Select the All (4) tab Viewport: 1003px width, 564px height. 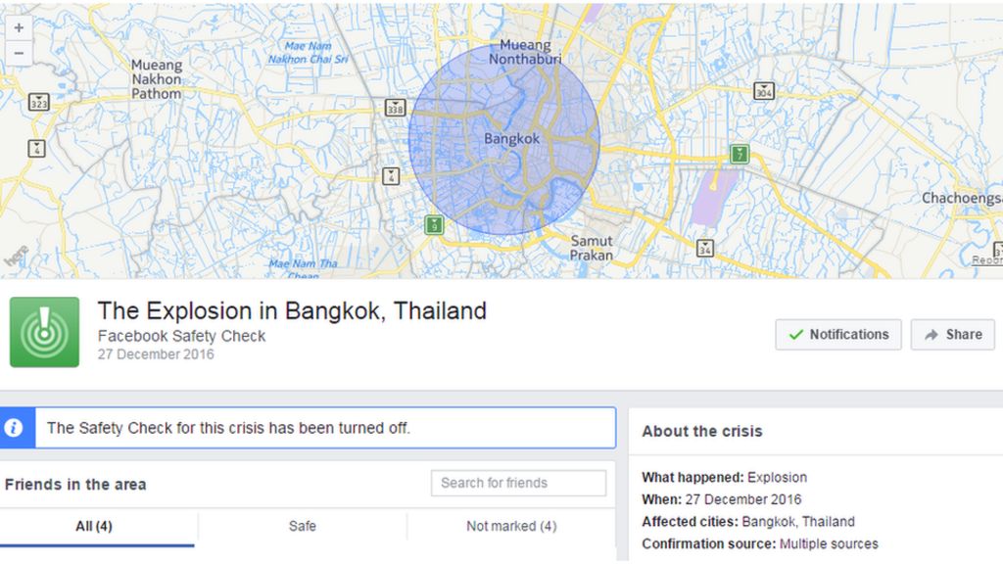tap(95, 526)
